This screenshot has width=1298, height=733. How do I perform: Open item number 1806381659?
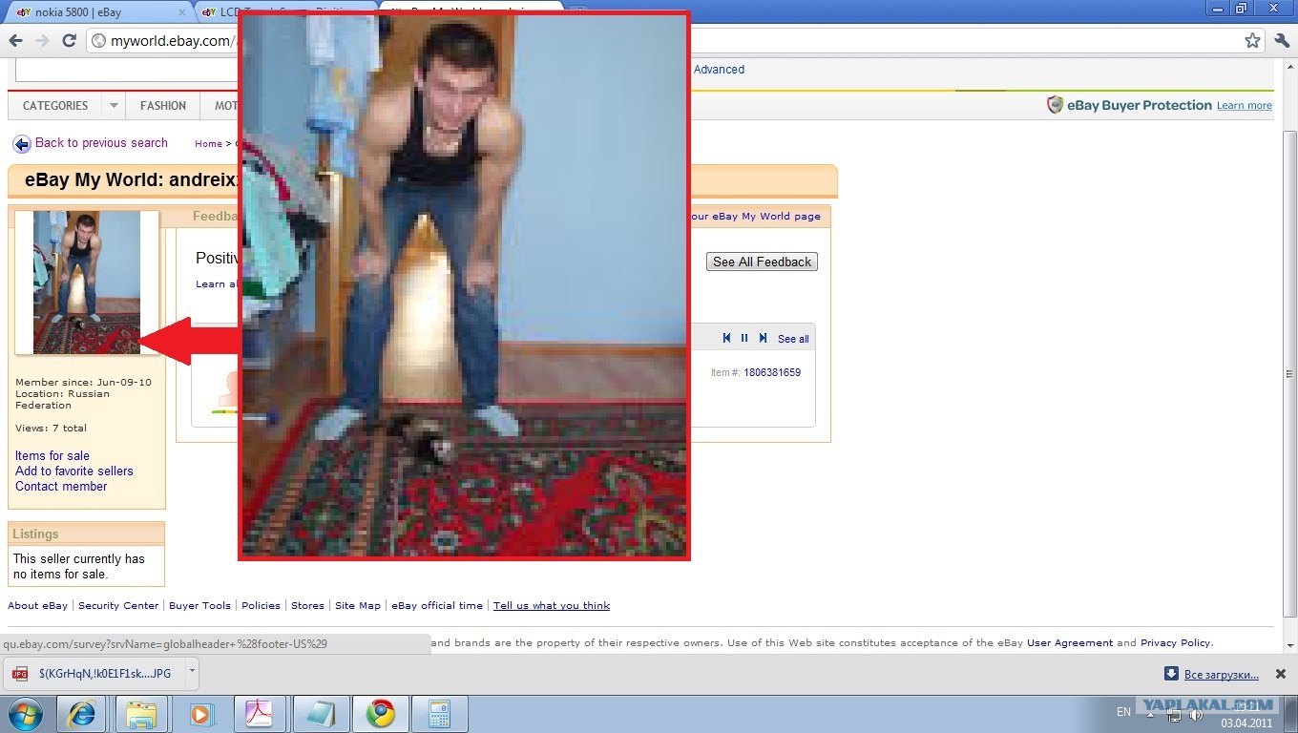pyautogui.click(x=772, y=372)
